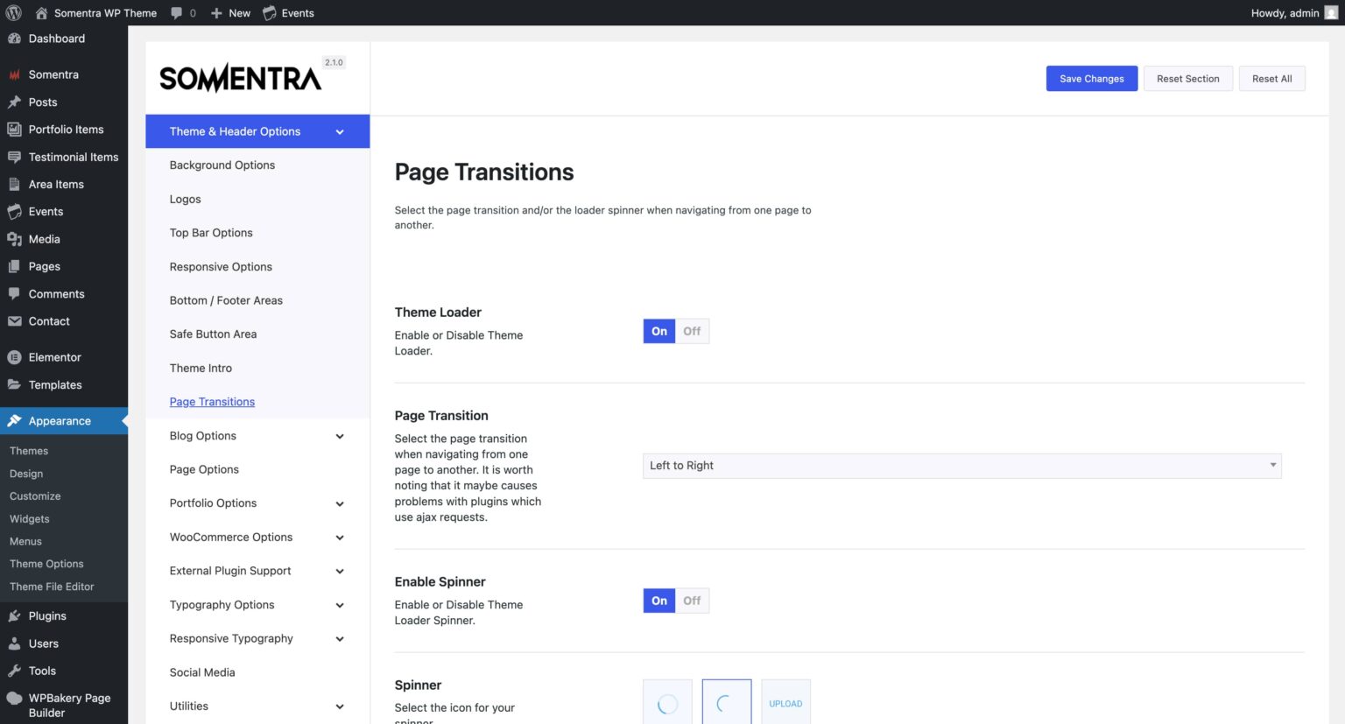Screen dimensions: 1345x724
Task: Open the Elementor panel
Action: click(x=56, y=356)
